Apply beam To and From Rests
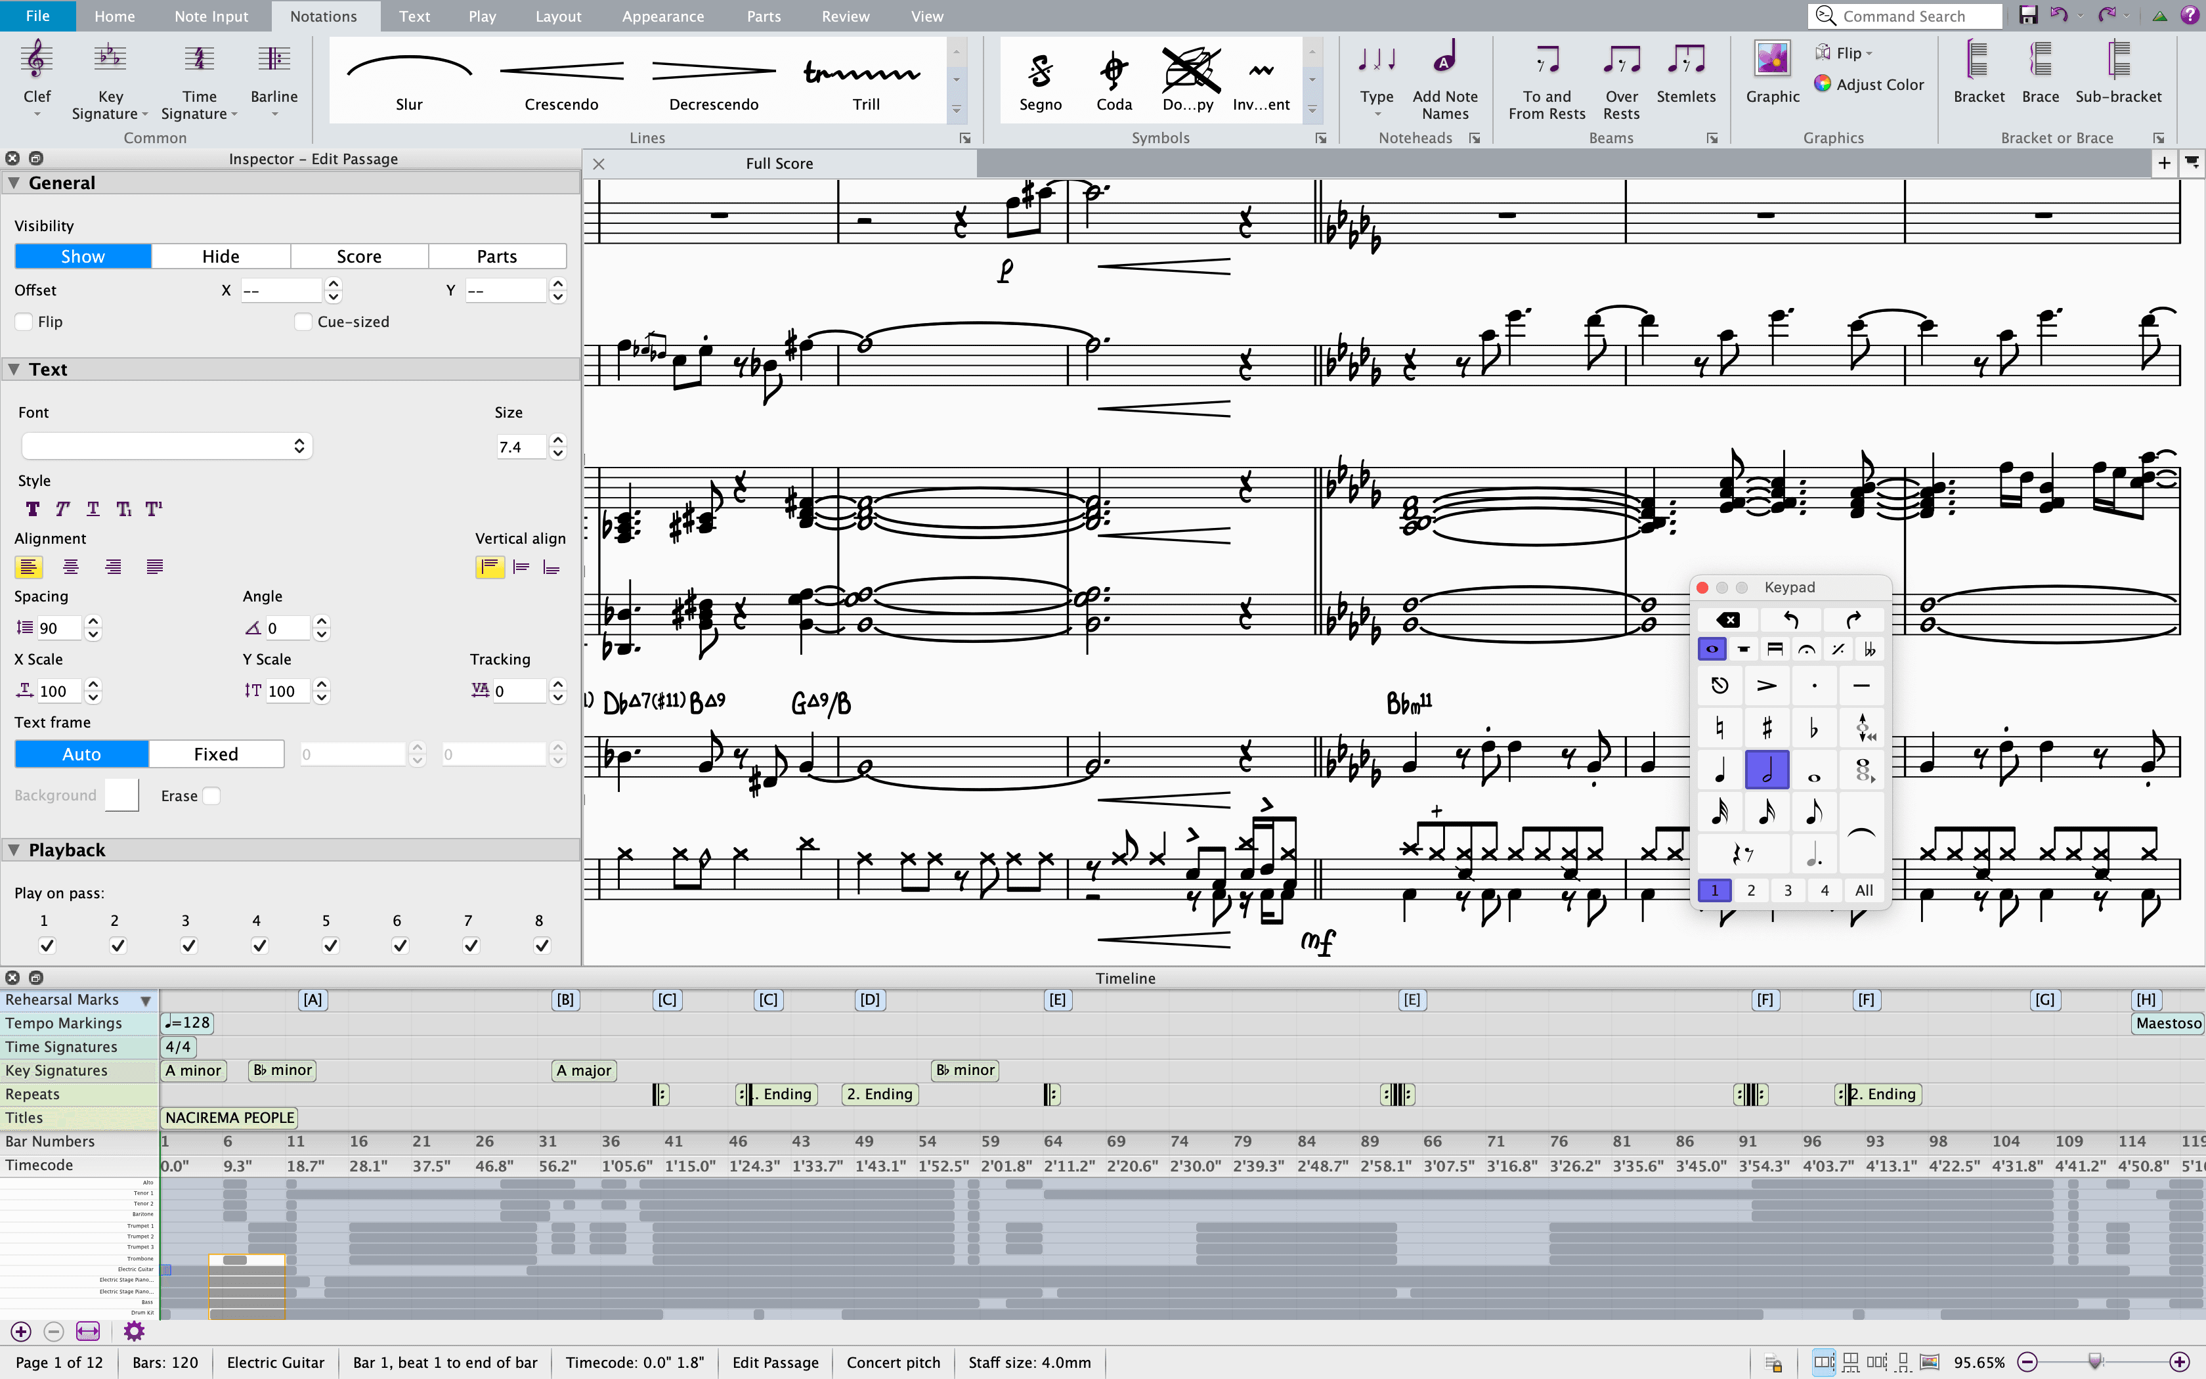 [1547, 79]
